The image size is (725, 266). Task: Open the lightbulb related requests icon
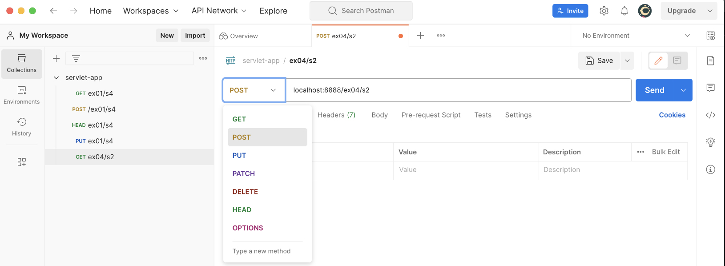point(711,142)
